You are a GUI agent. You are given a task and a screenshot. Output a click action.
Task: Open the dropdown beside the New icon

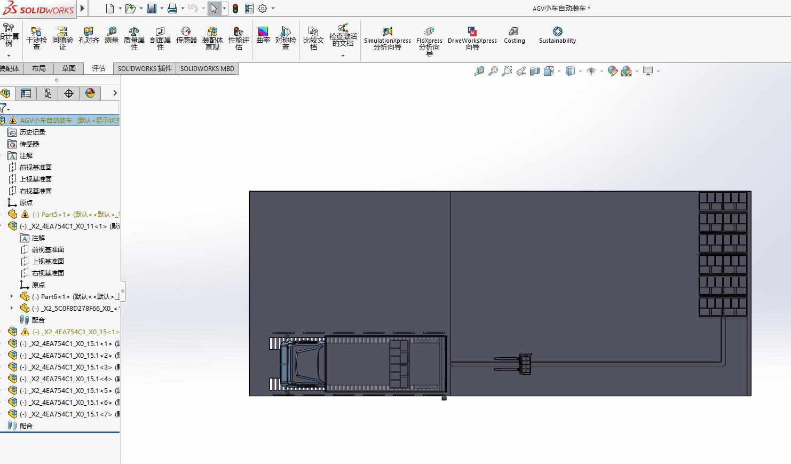coord(120,9)
